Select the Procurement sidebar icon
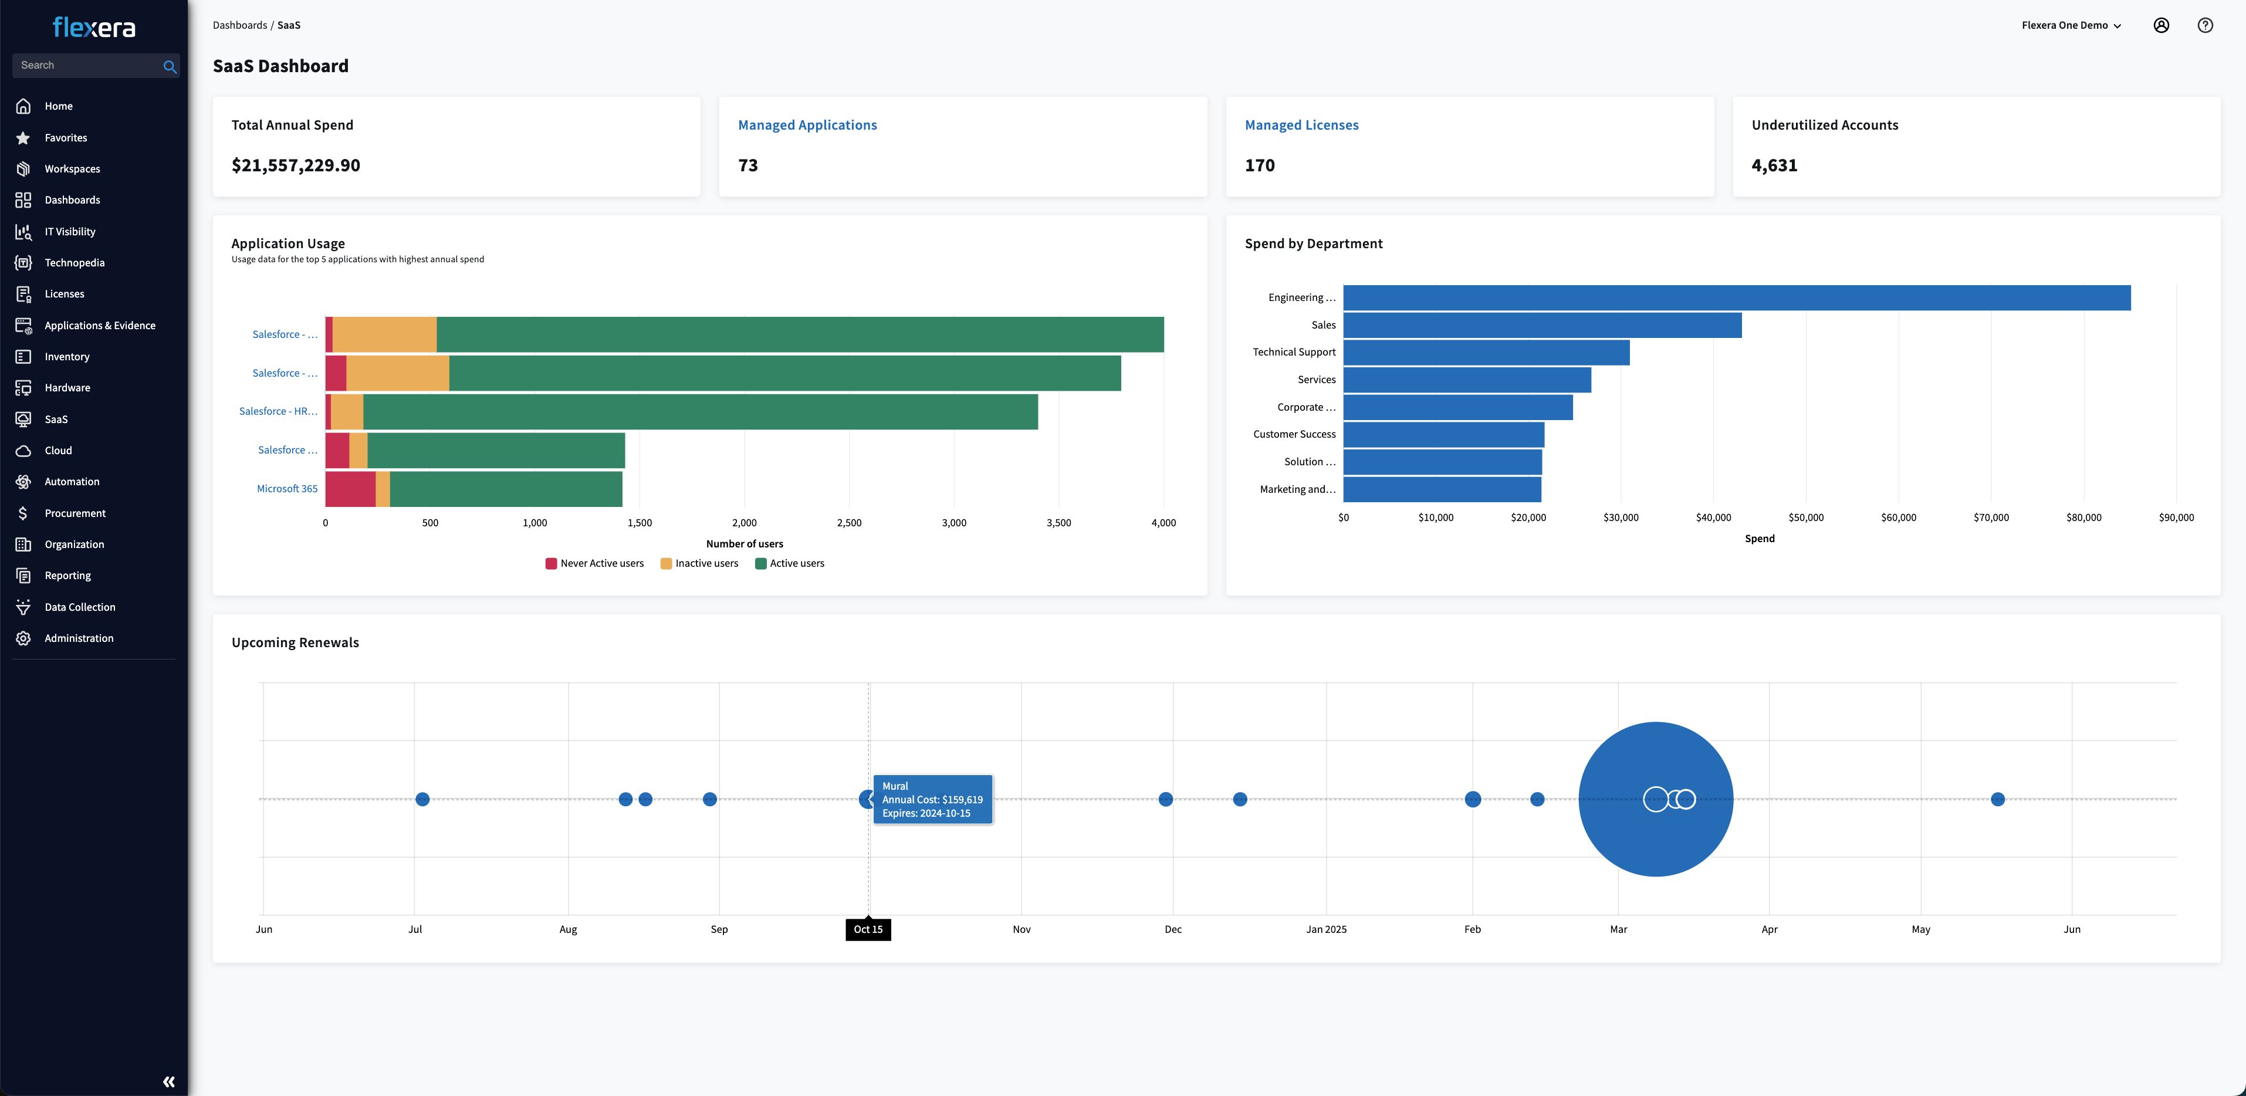 point(23,513)
